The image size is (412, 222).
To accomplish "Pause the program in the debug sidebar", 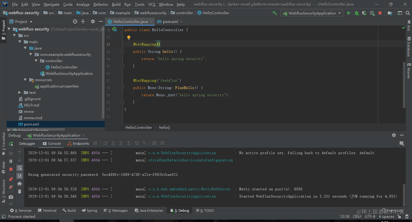I will click(11, 161).
